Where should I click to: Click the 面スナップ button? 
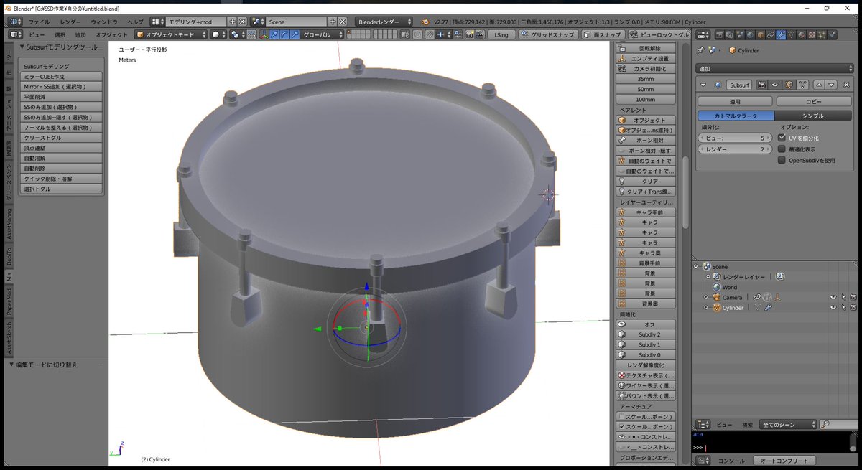point(602,34)
